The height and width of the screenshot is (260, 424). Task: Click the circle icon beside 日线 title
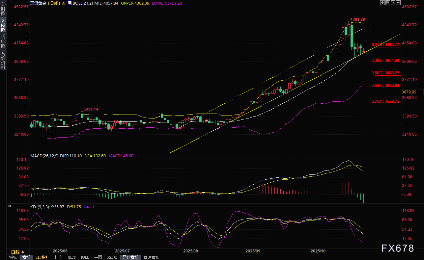click(64, 3)
